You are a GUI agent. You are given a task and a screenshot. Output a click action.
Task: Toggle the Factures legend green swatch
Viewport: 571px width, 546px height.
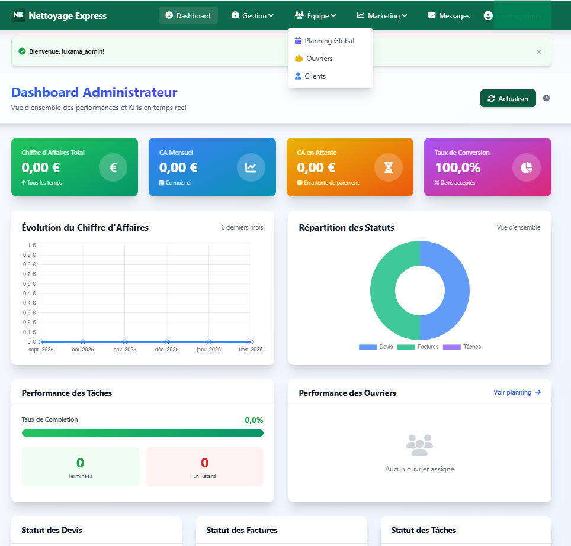click(406, 347)
